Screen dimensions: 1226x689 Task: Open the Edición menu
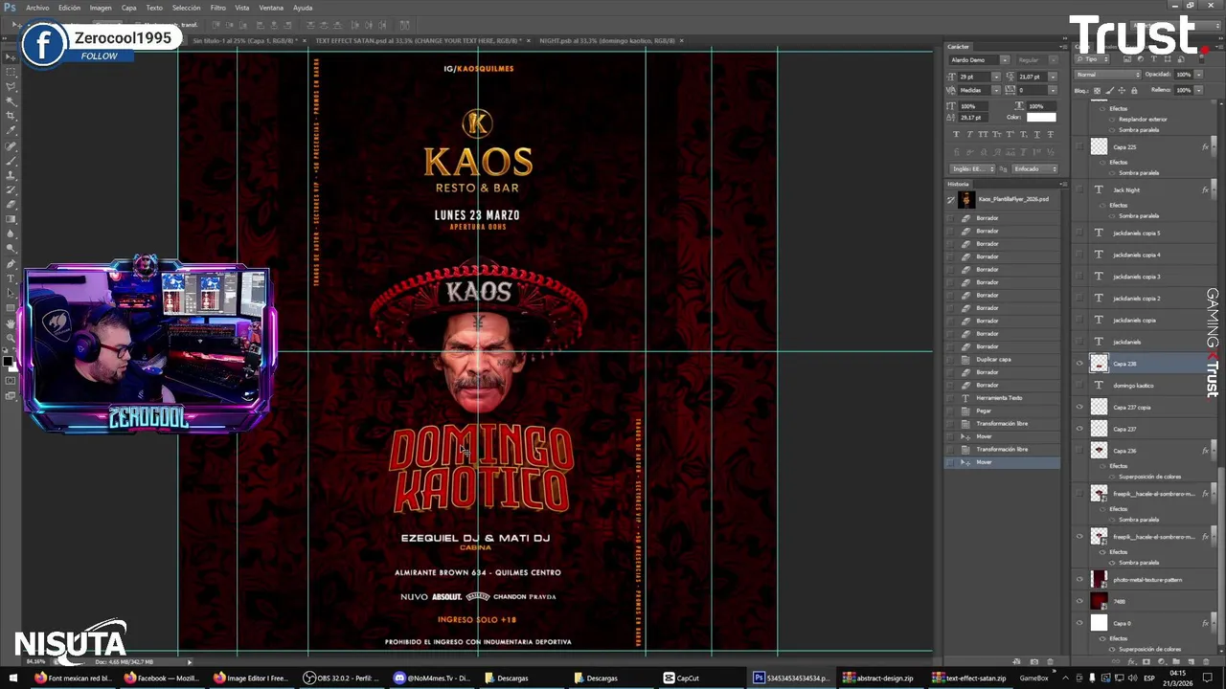[69, 8]
